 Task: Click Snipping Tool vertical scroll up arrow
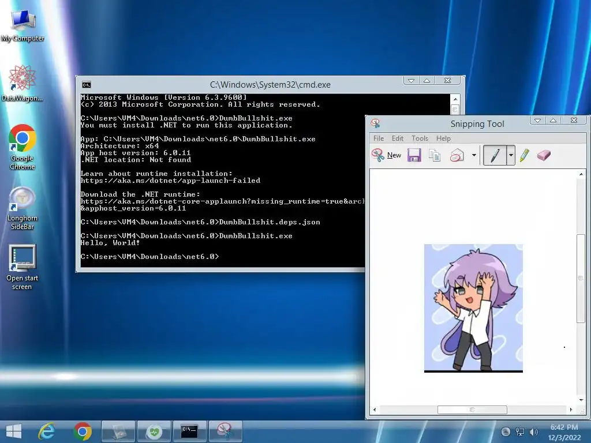(x=581, y=174)
